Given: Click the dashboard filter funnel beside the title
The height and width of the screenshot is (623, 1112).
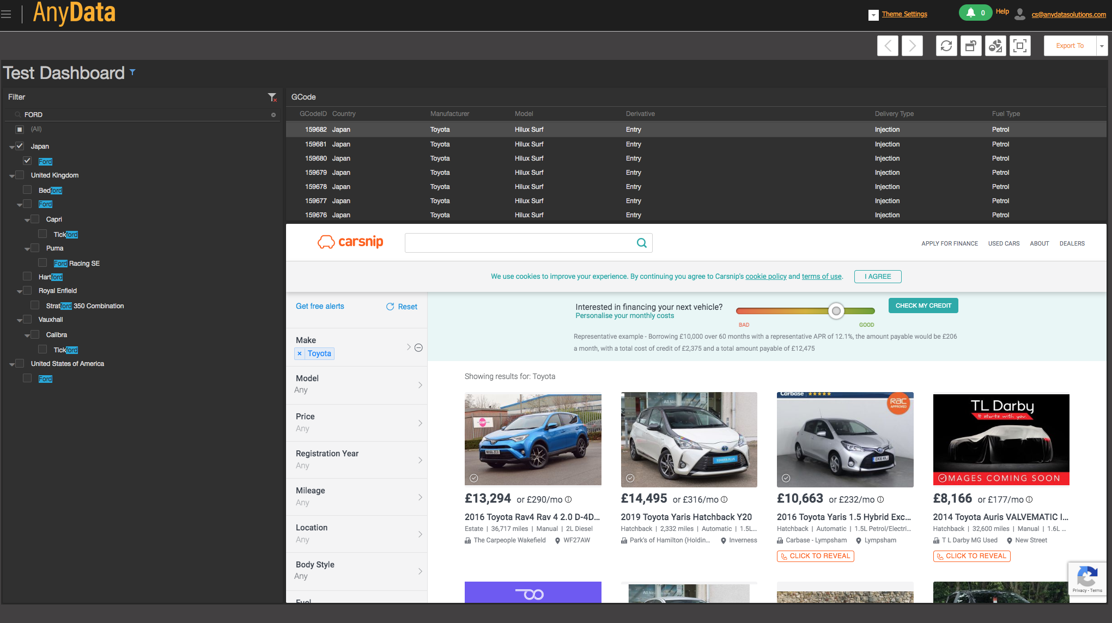Looking at the screenshot, I should point(132,72).
